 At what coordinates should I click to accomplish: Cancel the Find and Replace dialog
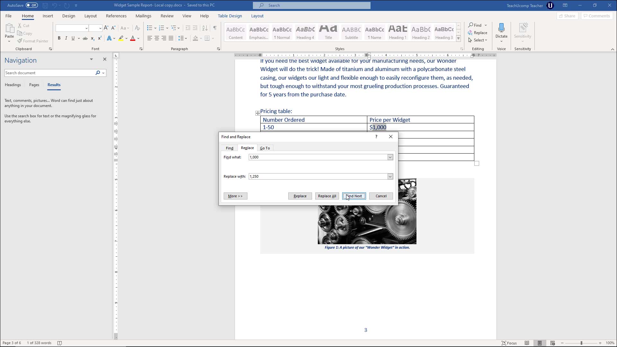pyautogui.click(x=381, y=196)
